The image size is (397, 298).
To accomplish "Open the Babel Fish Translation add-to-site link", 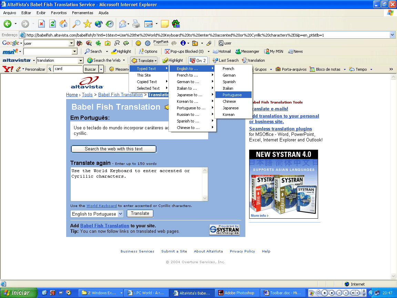I will pyautogui.click(x=104, y=226).
